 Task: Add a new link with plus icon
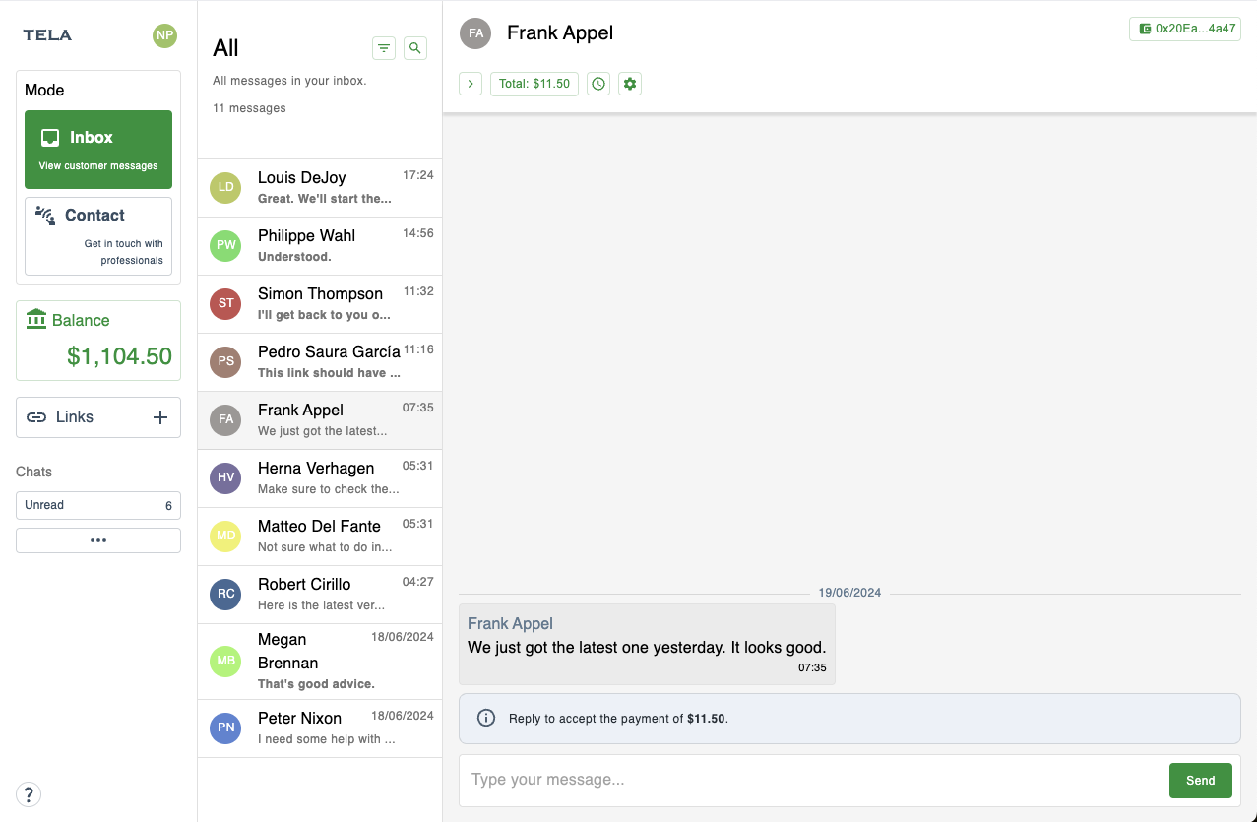pos(160,417)
